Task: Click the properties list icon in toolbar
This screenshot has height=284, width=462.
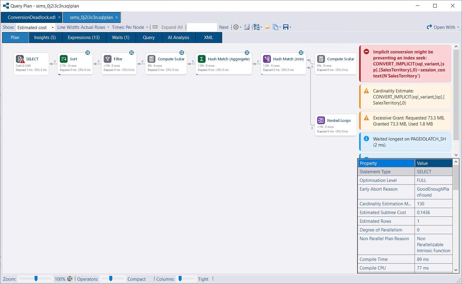Action: point(247,27)
